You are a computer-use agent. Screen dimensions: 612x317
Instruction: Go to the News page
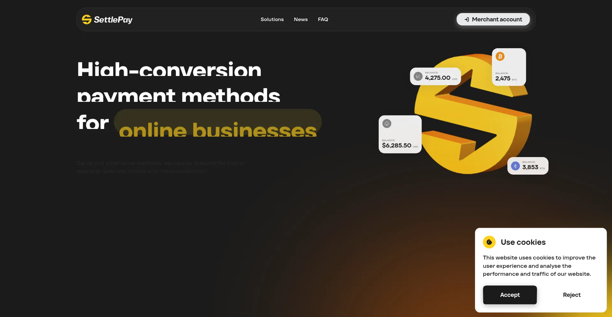click(301, 19)
